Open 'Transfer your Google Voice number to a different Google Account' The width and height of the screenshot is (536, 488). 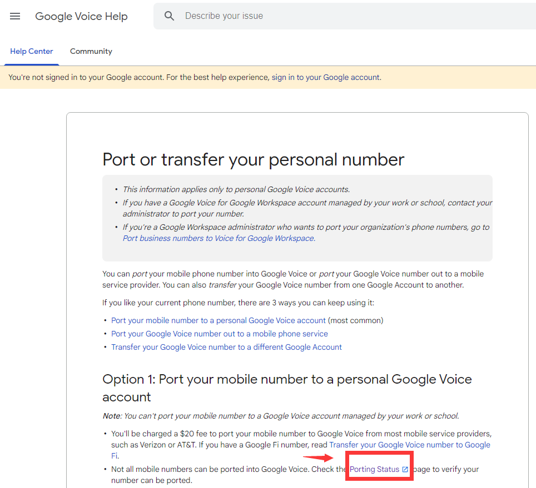[226, 347]
